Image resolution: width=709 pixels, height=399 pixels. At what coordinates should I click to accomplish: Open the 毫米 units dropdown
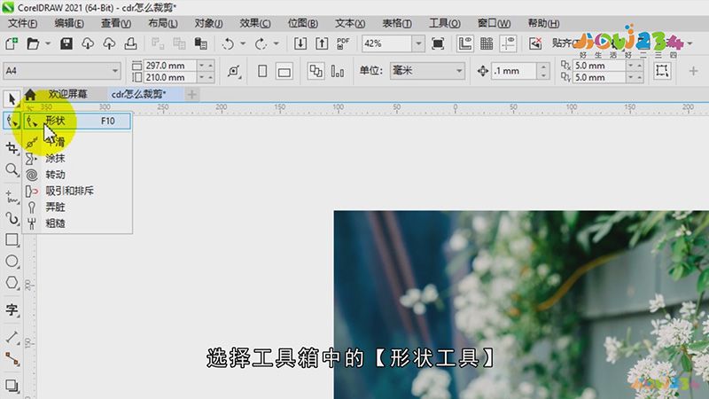click(x=459, y=71)
